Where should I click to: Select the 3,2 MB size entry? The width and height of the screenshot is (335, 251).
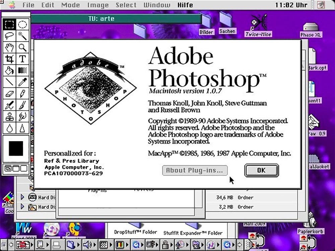pyautogui.click(x=226, y=207)
